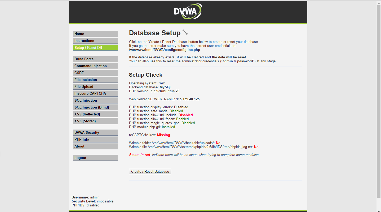Open the About page

coord(95,146)
